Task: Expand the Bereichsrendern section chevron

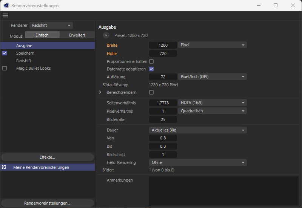Action: (x=100, y=92)
